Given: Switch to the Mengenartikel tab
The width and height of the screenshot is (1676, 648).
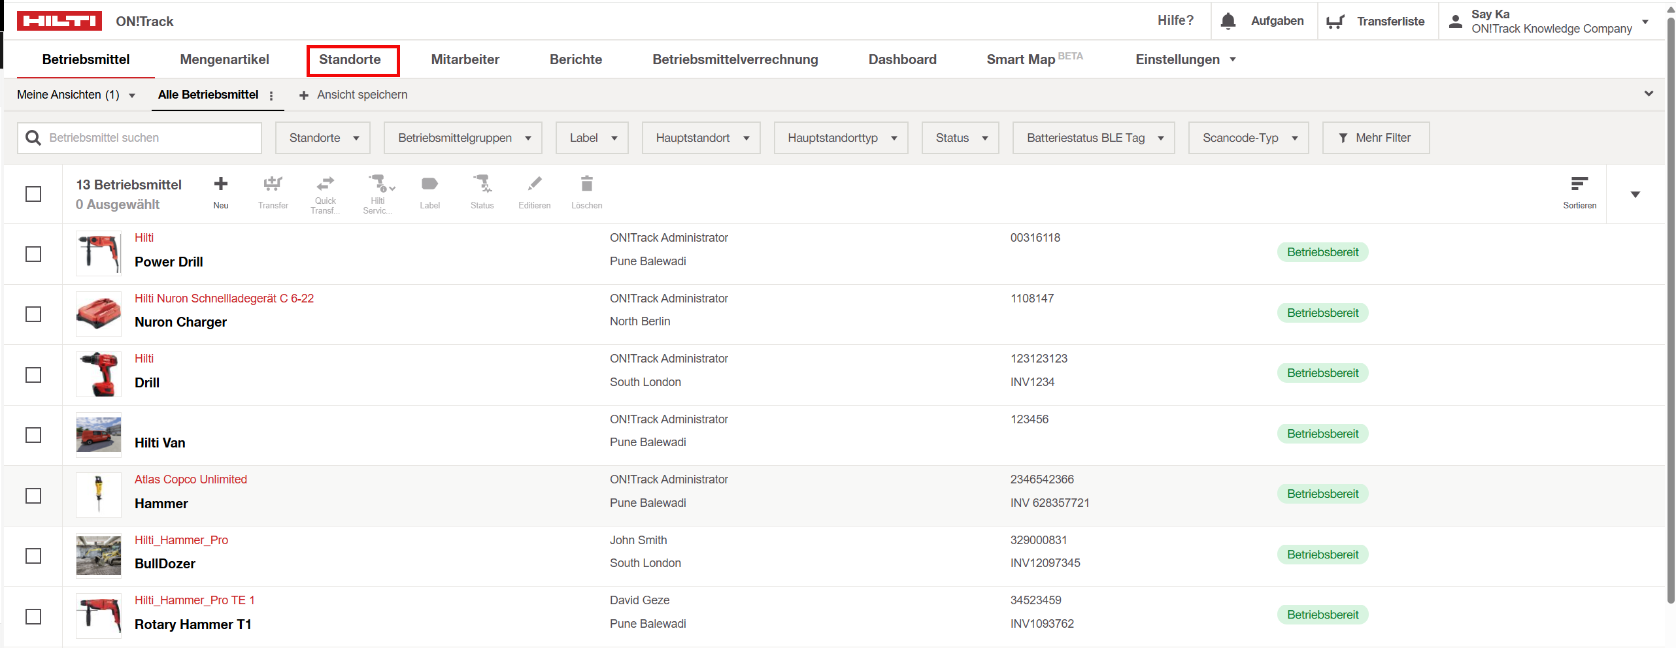Looking at the screenshot, I should coord(224,59).
